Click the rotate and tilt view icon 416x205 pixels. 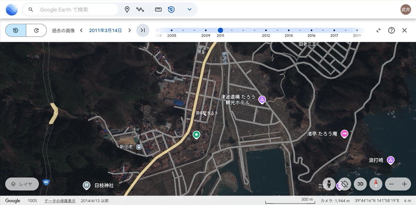[345, 184]
